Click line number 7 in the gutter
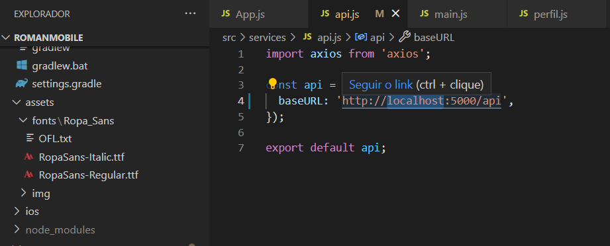This screenshot has height=246, width=610. click(241, 147)
